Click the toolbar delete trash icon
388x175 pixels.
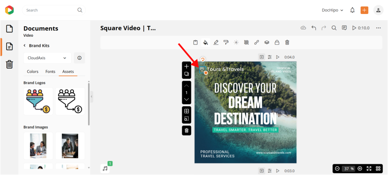(287, 42)
